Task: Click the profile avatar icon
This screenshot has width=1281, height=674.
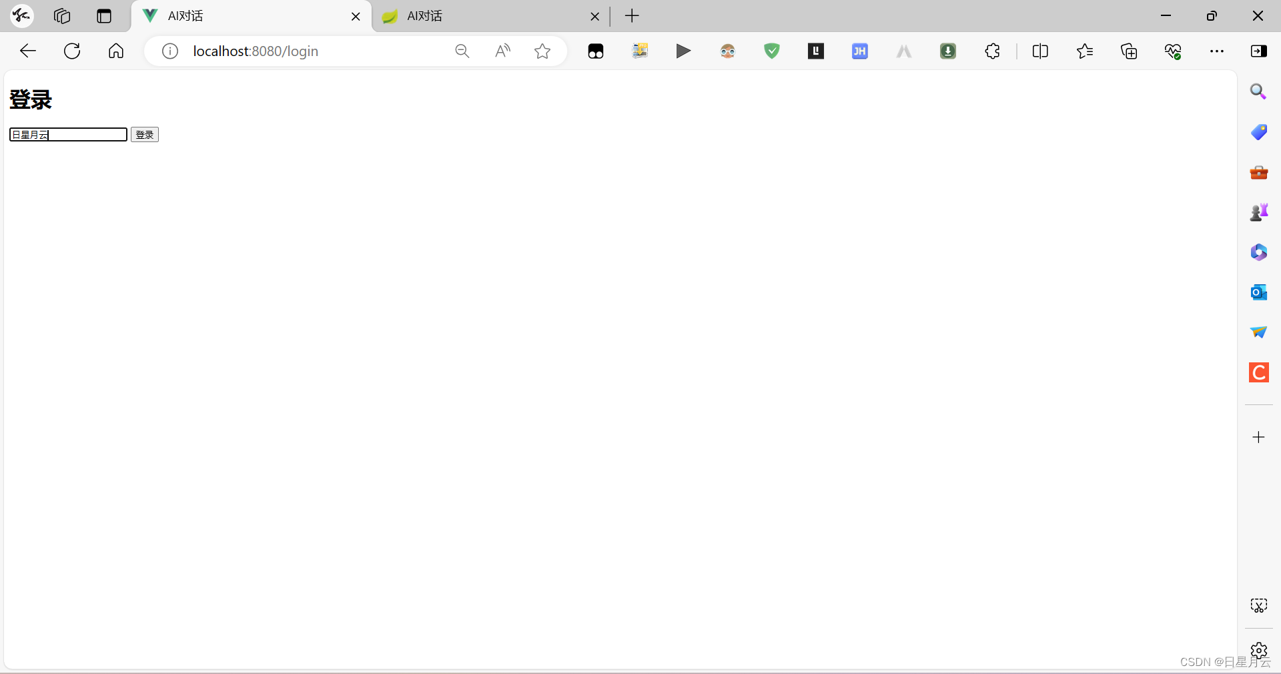Action: (21, 16)
